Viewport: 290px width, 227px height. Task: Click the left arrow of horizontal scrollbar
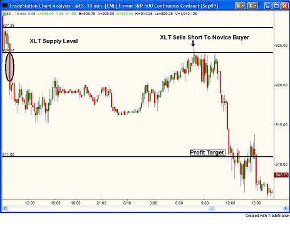(5, 208)
